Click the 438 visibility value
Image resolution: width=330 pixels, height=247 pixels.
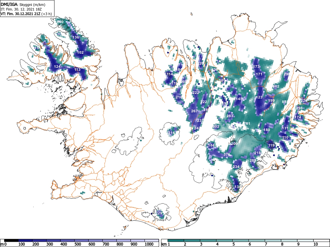click(214, 69)
